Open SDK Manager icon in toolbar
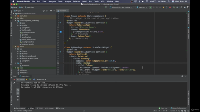Viewport: 200px width, 112px height. click(177, 7)
